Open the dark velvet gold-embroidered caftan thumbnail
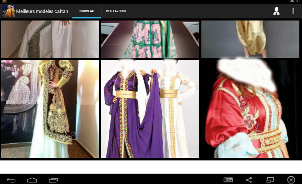Screen dimensions: 302x184 pos(50,109)
